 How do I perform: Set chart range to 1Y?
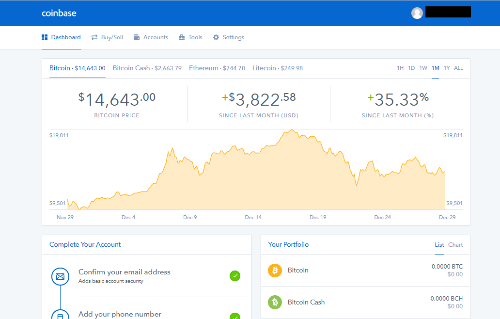pos(447,68)
